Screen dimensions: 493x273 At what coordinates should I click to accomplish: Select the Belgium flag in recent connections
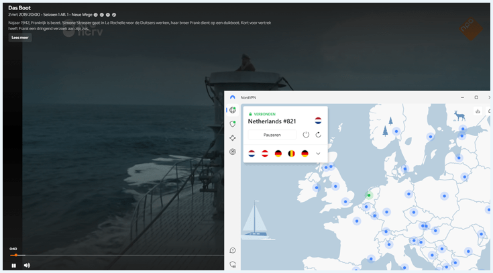click(x=292, y=154)
